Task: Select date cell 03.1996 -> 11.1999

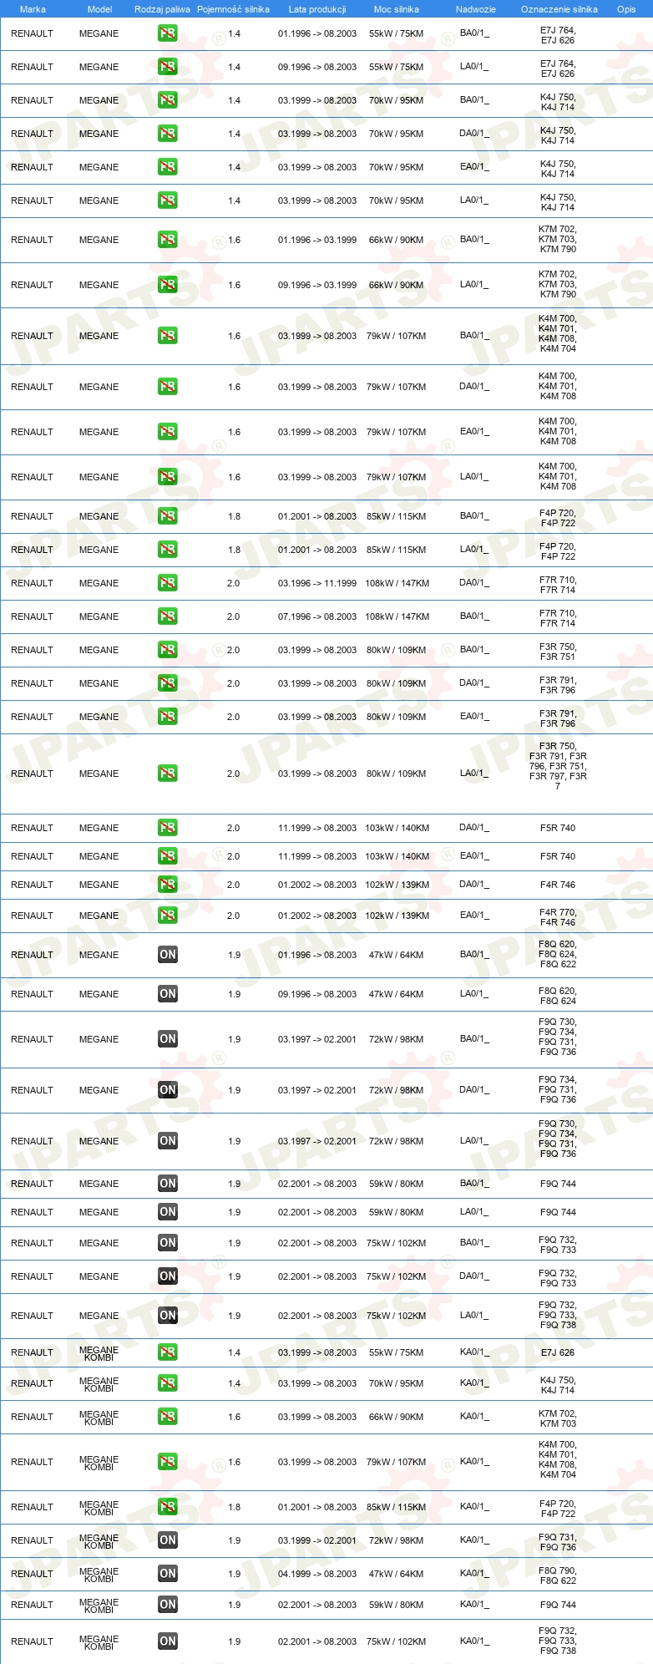Action: point(317,583)
